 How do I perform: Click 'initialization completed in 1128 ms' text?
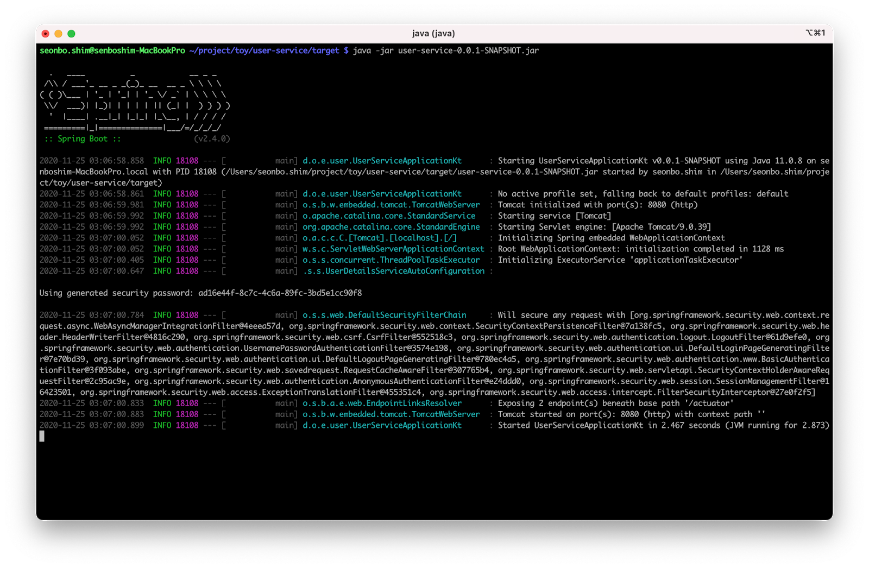(704, 249)
